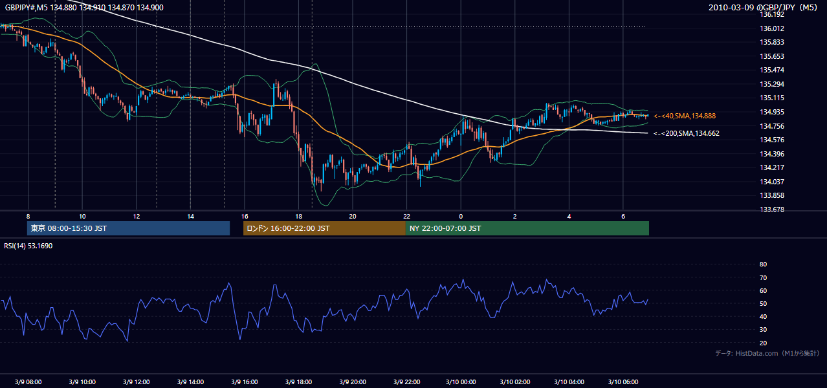Click hour marker 18 under price chart
The height and width of the screenshot is (388, 827).
click(x=298, y=216)
